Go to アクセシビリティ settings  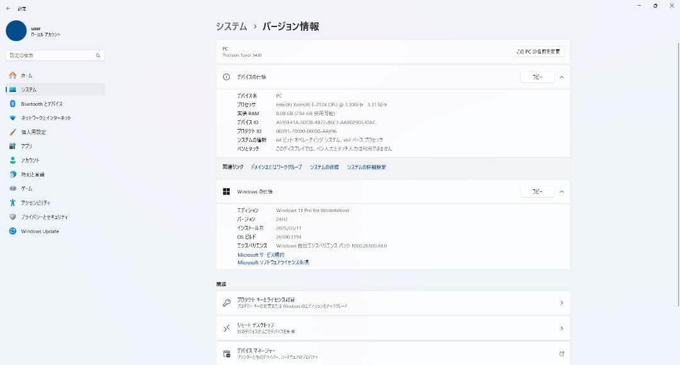[35, 203]
